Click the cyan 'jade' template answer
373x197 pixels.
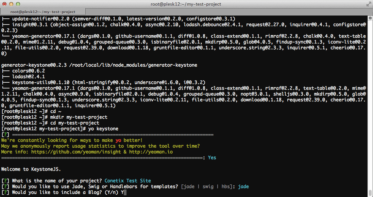(x=243, y=186)
